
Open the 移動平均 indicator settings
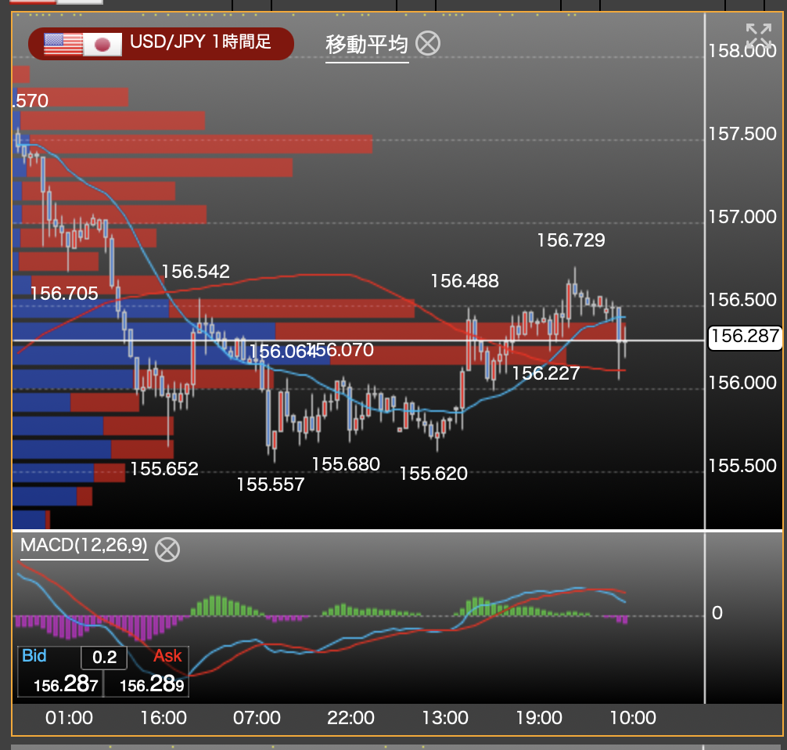pyautogui.click(x=366, y=45)
